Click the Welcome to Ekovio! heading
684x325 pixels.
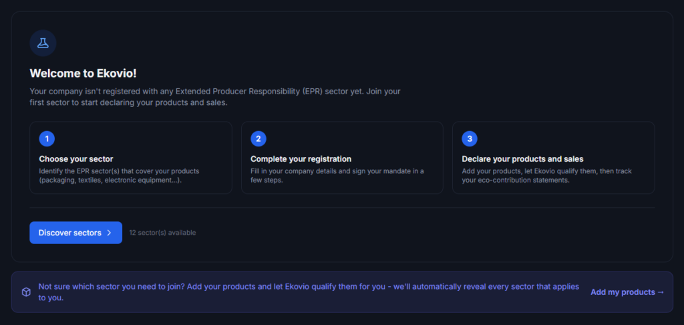(83, 74)
